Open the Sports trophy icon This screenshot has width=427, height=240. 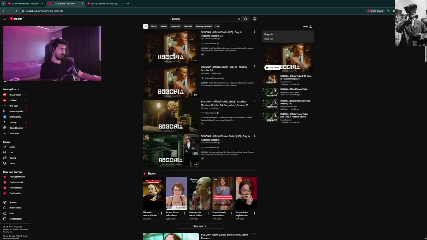pos(5,163)
